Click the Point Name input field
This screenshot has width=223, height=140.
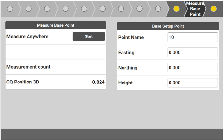pyautogui.click(x=193, y=37)
